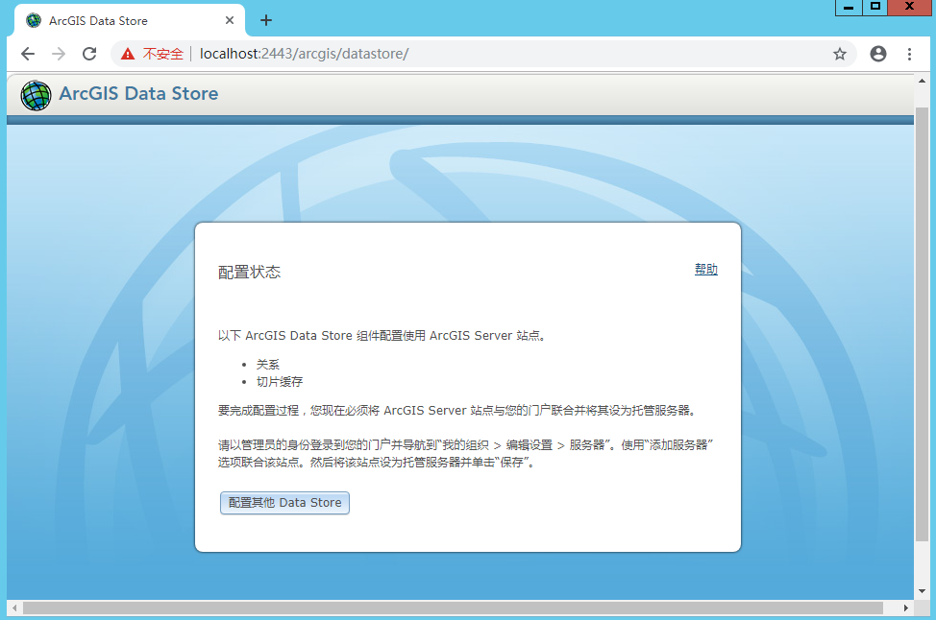Close the browser window
The height and width of the screenshot is (620, 936).
[x=910, y=7]
